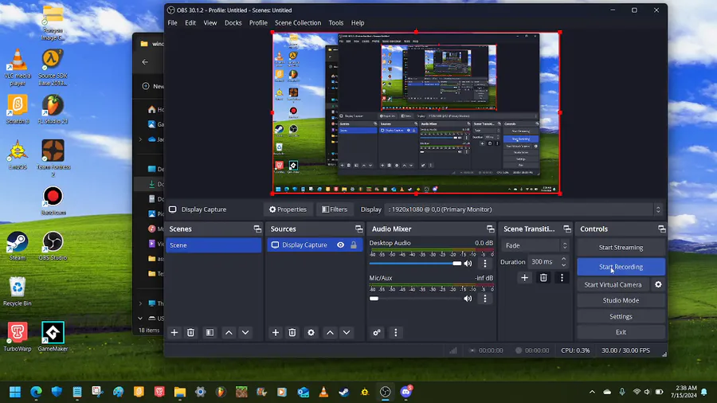
Task: Mute Desktop Audio speaker icon
Action: pos(468,264)
